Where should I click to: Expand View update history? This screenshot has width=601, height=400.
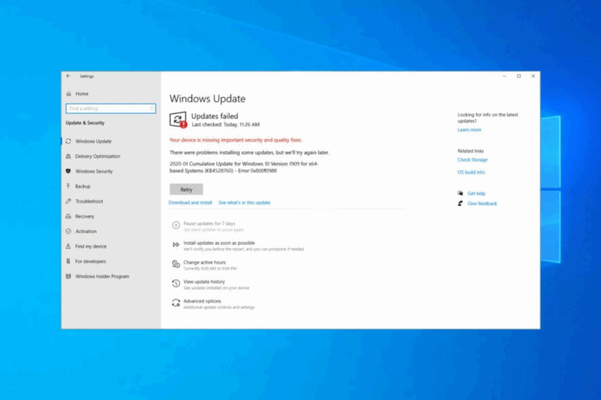pyautogui.click(x=204, y=282)
